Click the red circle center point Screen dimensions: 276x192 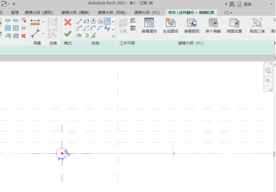(62, 153)
